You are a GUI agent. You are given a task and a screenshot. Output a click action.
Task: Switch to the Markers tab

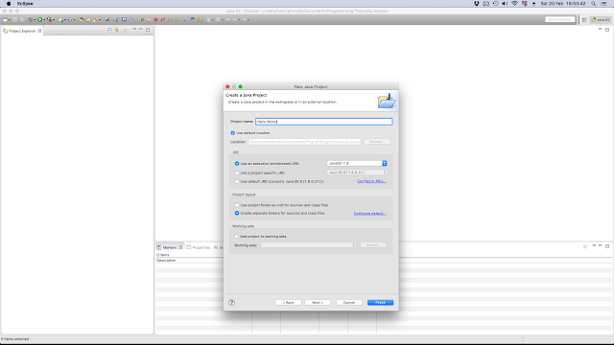click(170, 247)
